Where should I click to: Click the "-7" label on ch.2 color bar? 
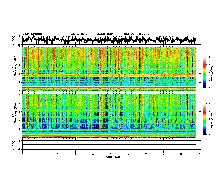click(x=208, y=135)
